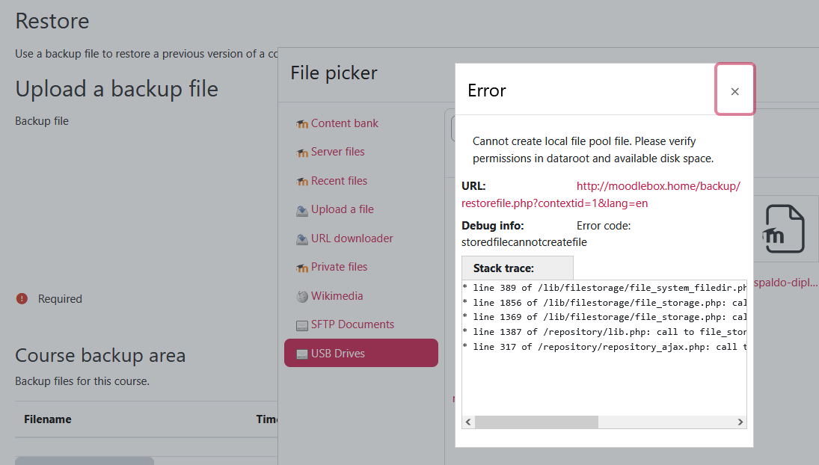Viewport: 819px width, 465px height.
Task: Click the Server files repository icon
Action: [x=302, y=153]
